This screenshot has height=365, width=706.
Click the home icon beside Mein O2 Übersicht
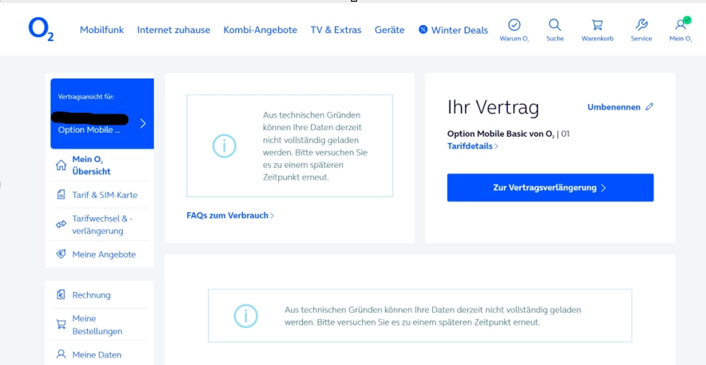61,165
